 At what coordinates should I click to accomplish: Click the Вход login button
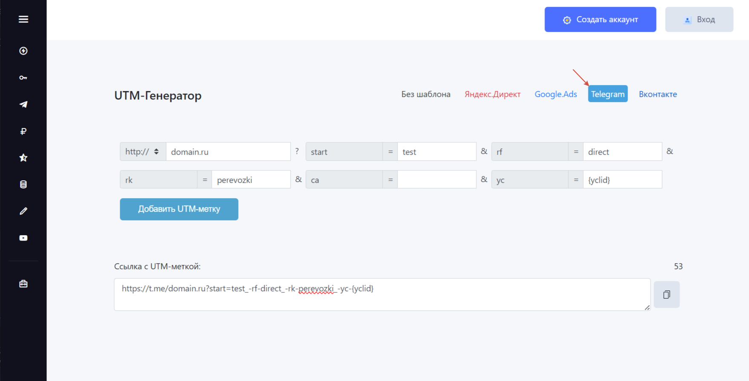699,20
